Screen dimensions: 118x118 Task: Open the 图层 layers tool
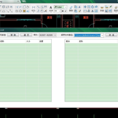click(116, 9)
